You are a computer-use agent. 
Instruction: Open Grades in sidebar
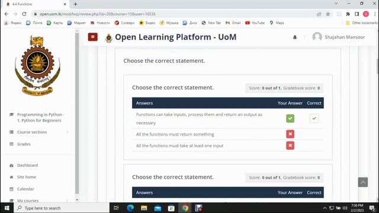[x=24, y=144]
